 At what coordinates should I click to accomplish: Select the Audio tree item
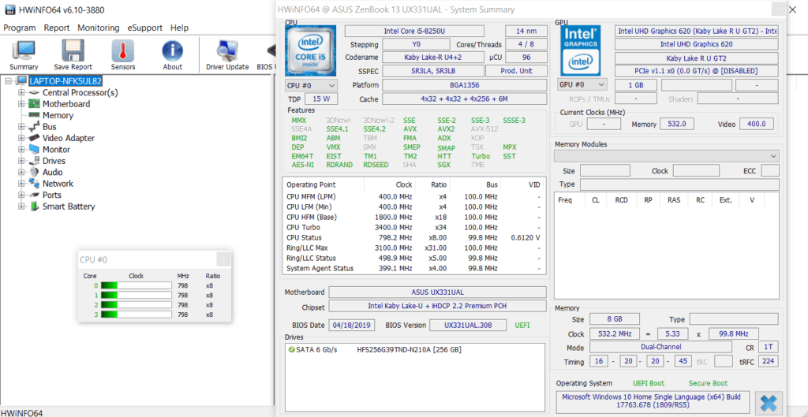53,172
